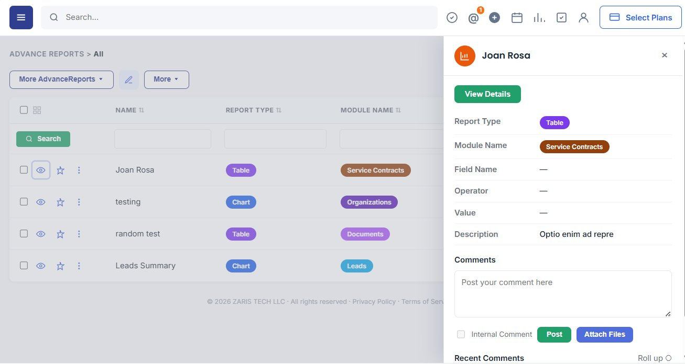Open mentions notifications icon
The width and height of the screenshot is (685, 364).
[474, 18]
